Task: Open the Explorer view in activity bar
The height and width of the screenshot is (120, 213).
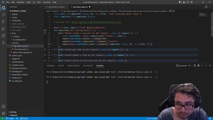Action: point(3,8)
